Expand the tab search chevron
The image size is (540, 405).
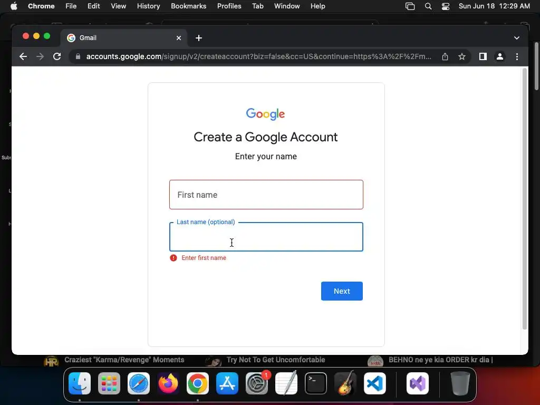coord(517,38)
